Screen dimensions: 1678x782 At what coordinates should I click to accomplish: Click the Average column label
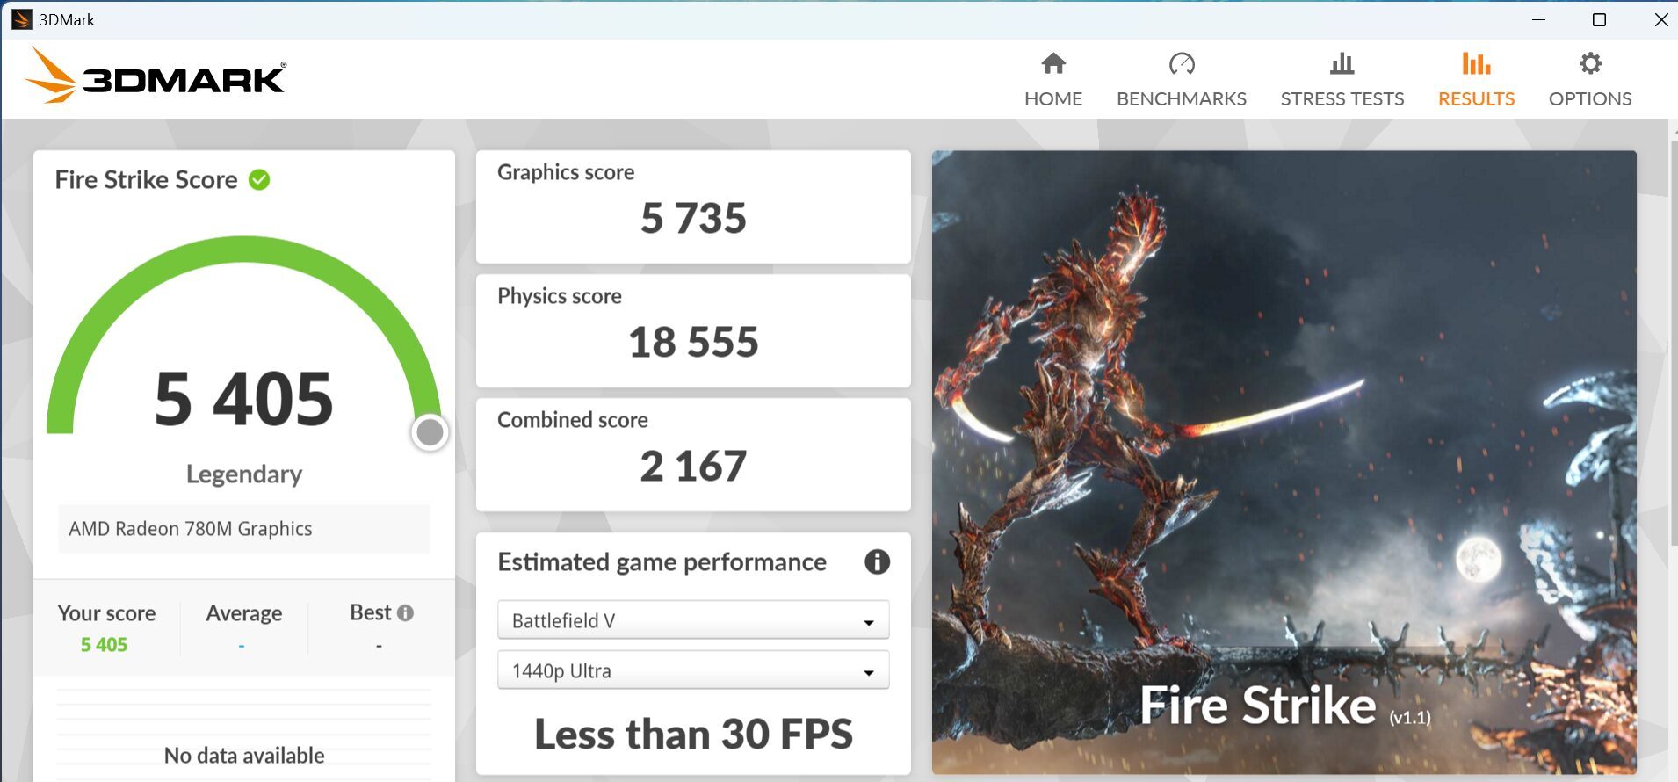tap(244, 613)
